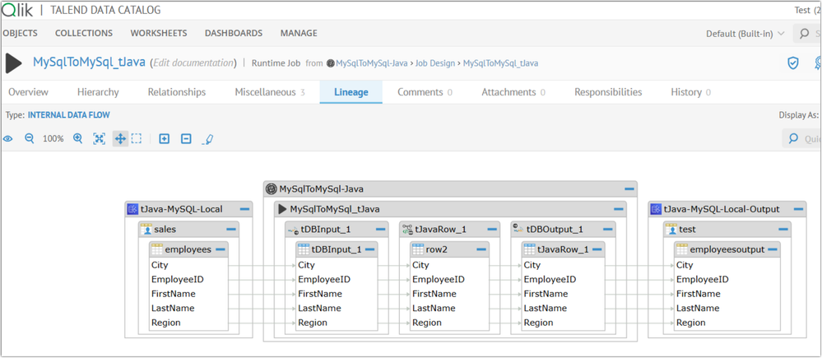The image size is (822, 358).
Task: Open the MANAGE menu
Action: (x=299, y=33)
